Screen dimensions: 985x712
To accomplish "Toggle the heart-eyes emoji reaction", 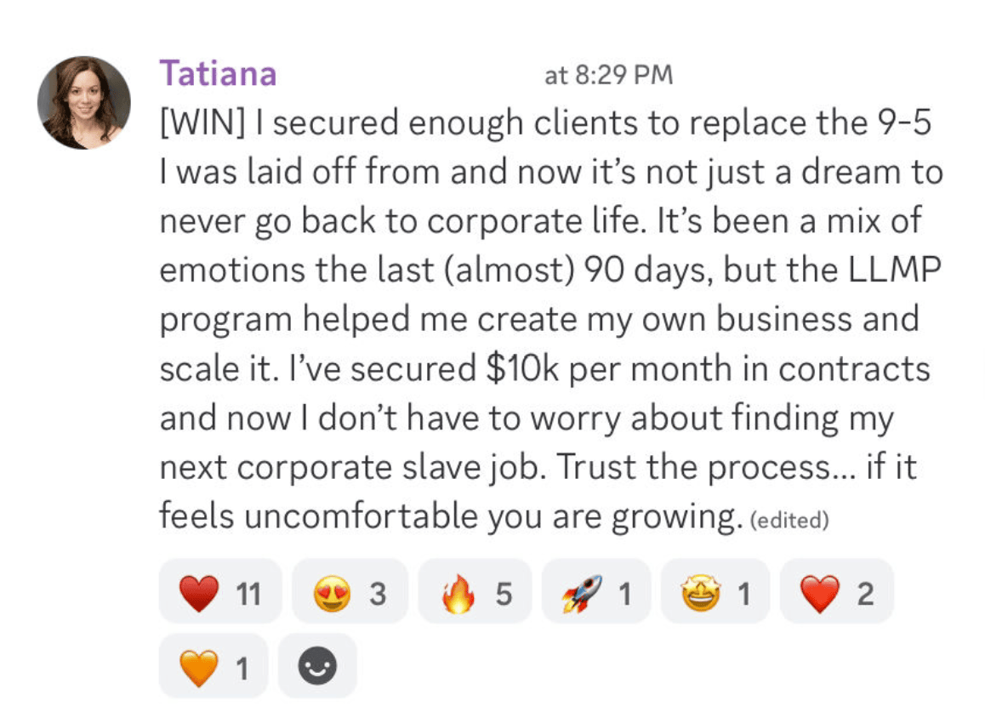I will pyautogui.click(x=350, y=591).
